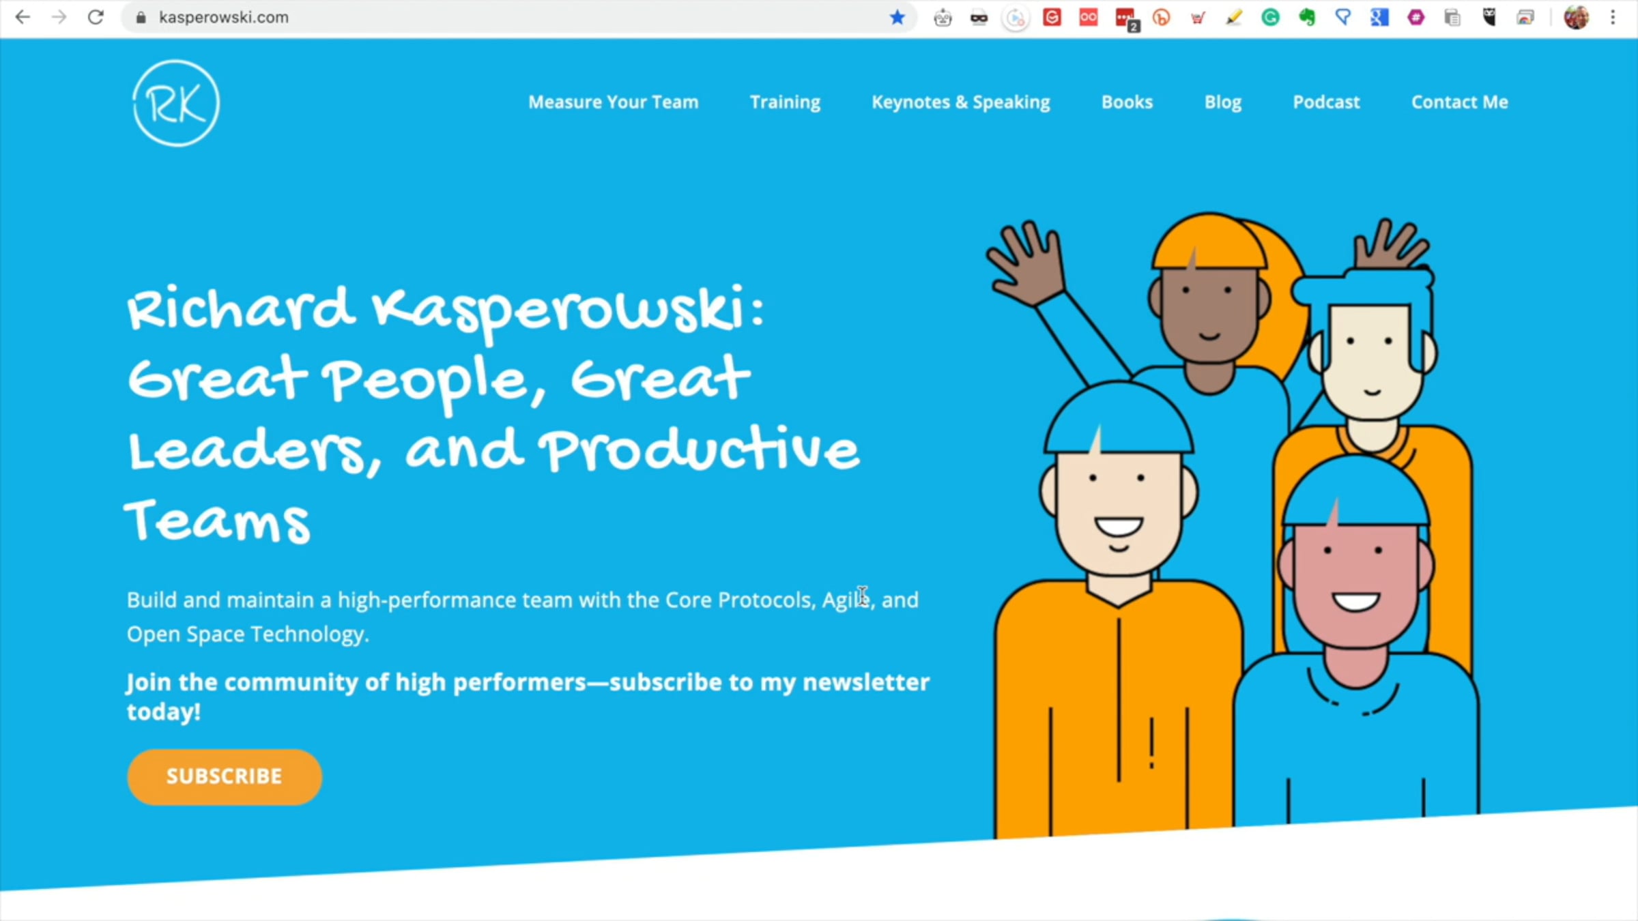Open Measure Your Team menu item
This screenshot has height=921, width=1638.
point(613,102)
